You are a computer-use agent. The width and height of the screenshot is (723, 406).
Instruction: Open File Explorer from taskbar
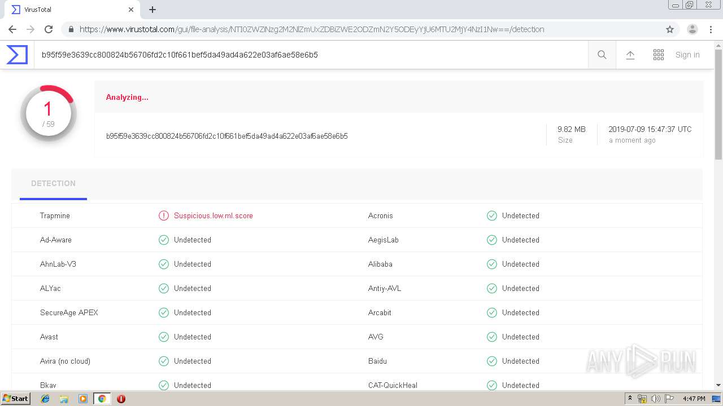pos(64,399)
